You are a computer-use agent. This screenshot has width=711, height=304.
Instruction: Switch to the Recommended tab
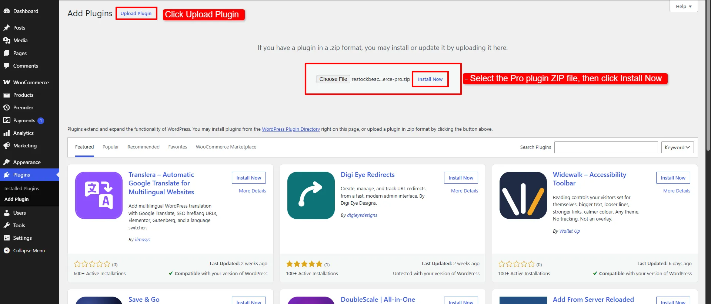click(x=143, y=147)
